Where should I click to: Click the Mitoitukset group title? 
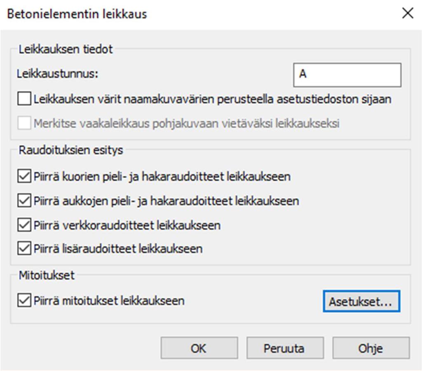click(47, 275)
